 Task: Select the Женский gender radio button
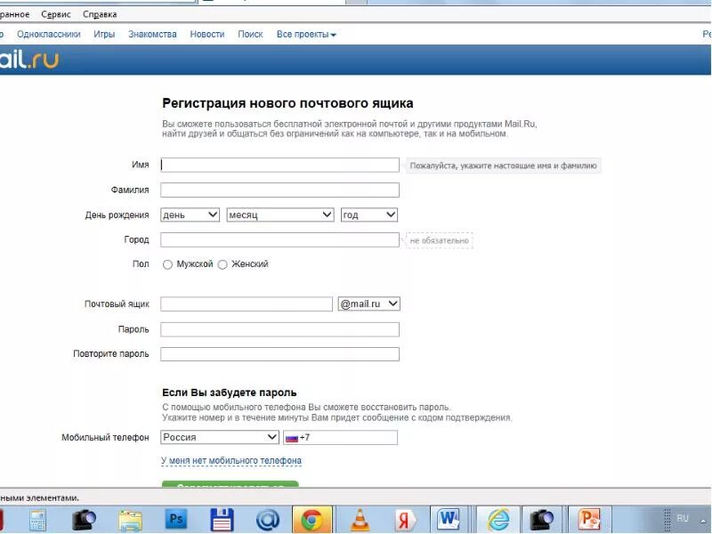222,264
